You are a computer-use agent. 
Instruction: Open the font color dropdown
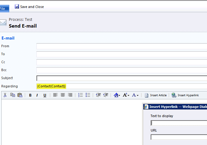click(135, 95)
